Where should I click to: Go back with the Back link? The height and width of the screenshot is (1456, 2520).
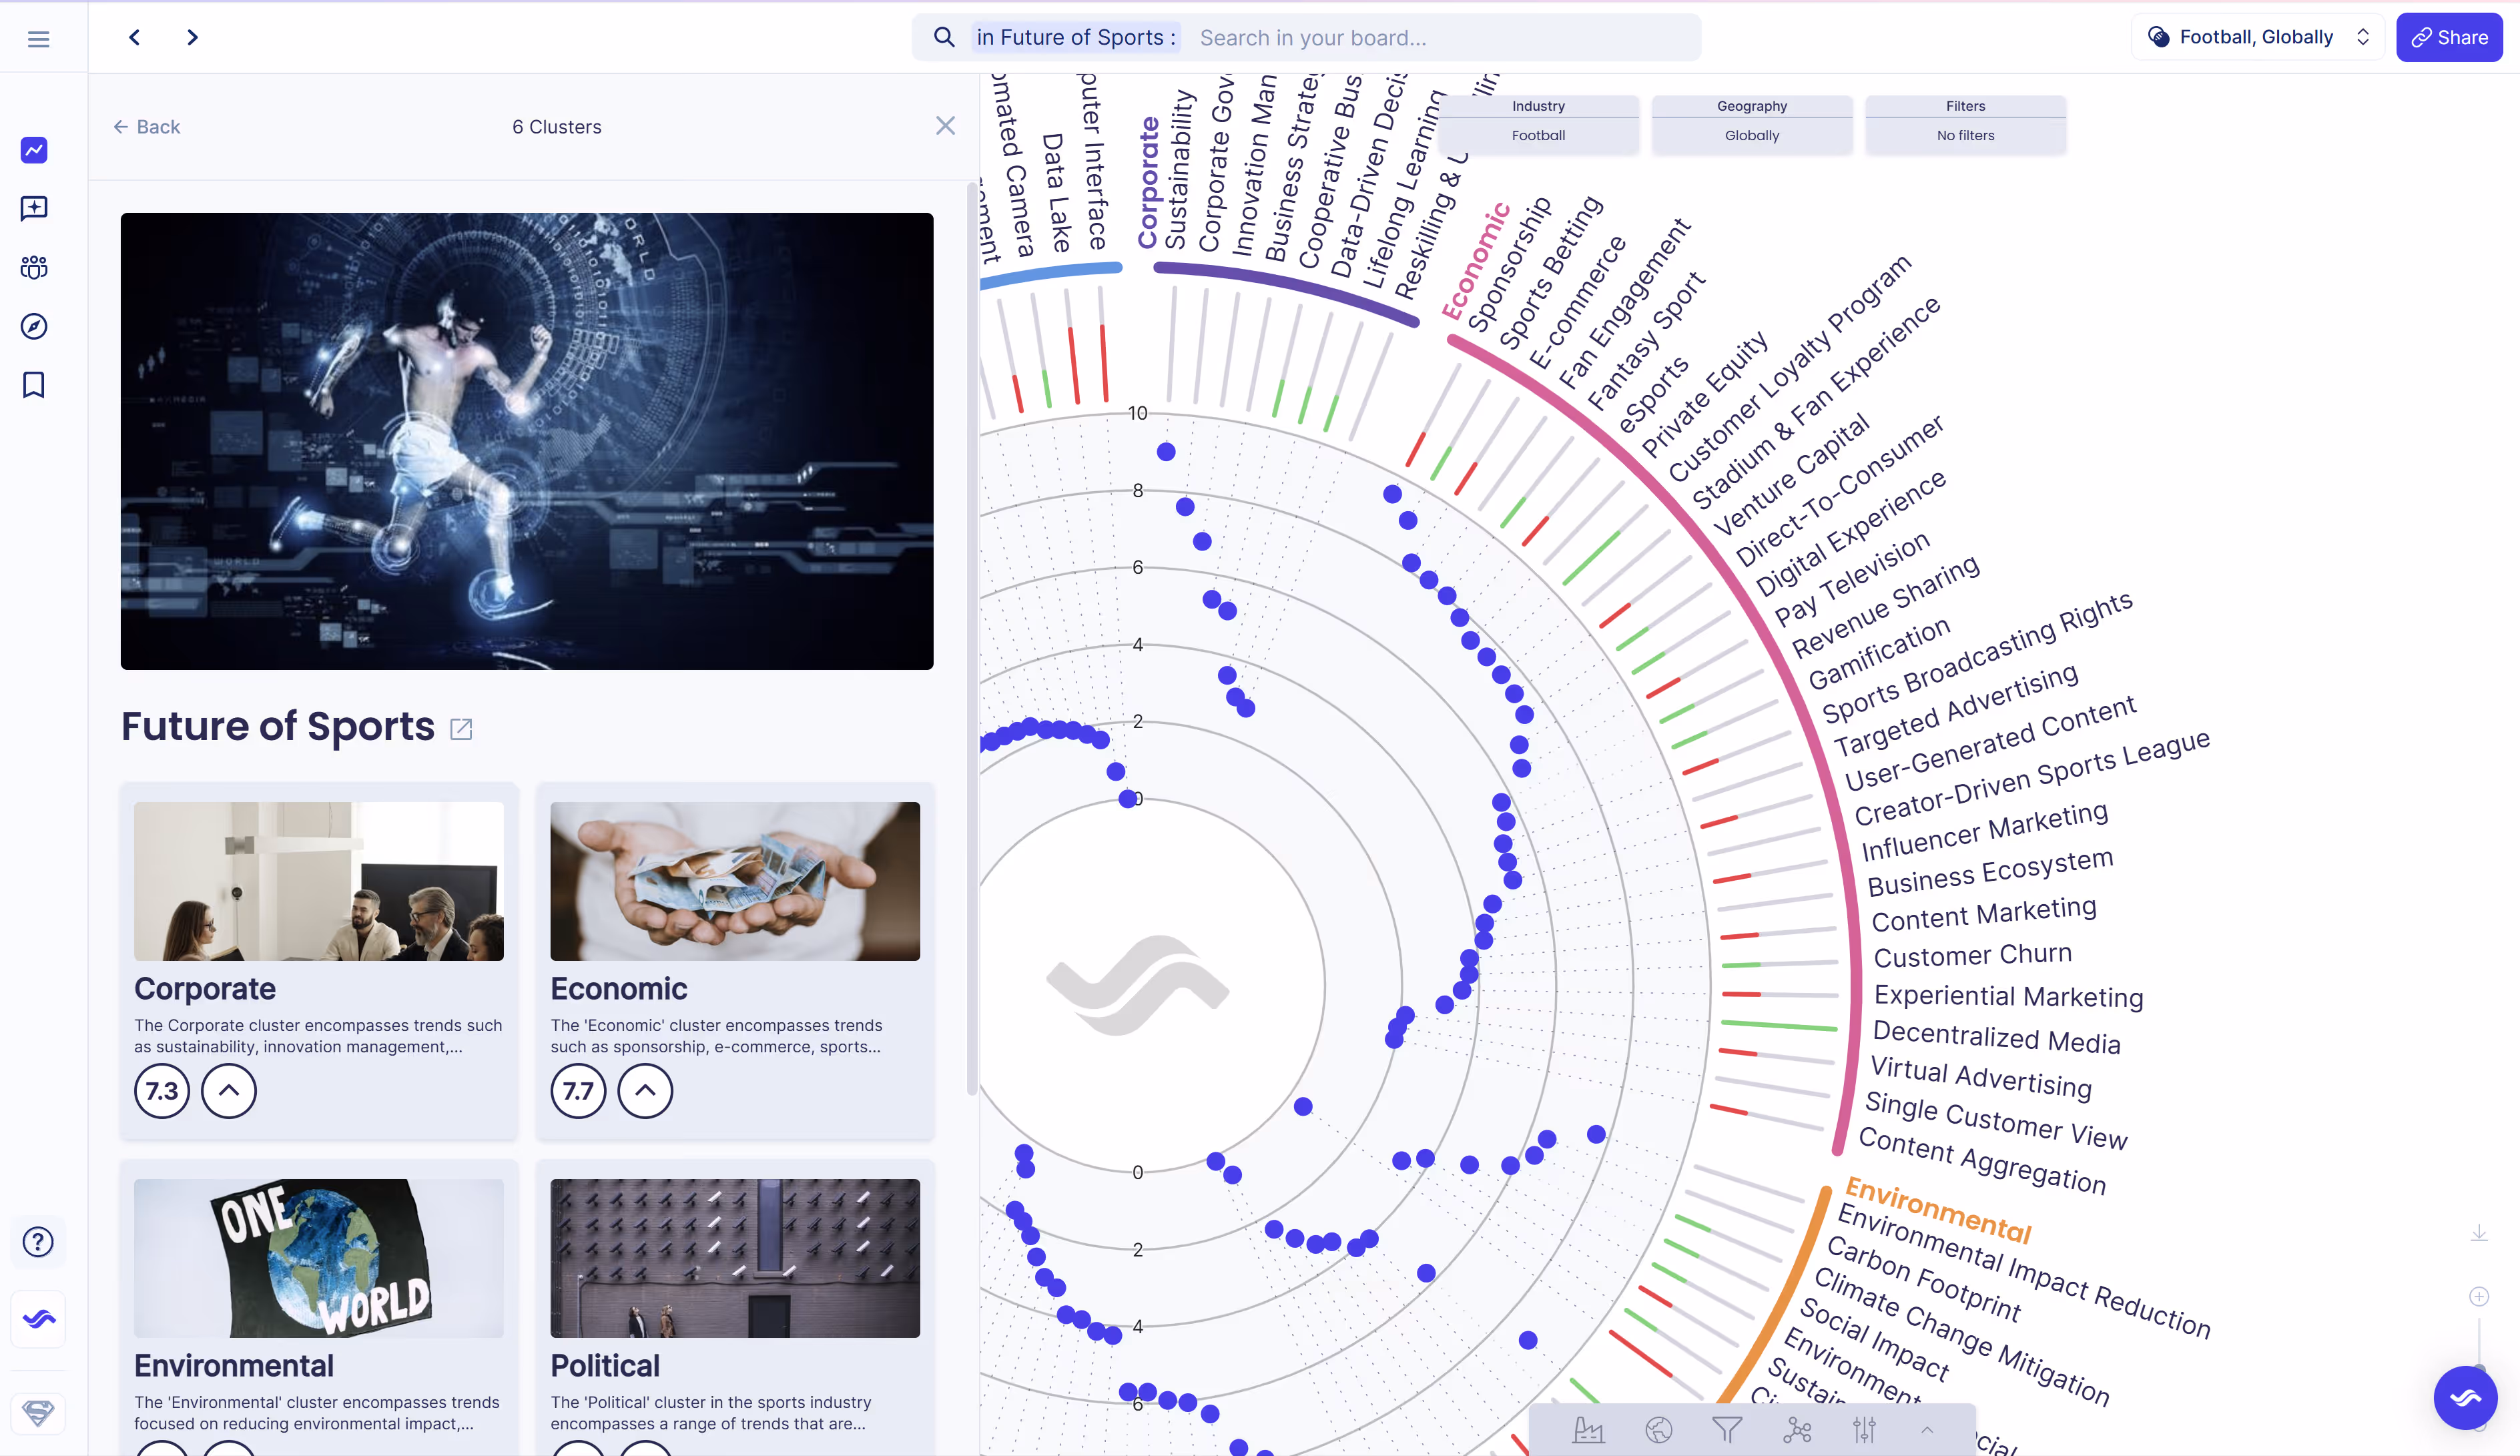(147, 126)
